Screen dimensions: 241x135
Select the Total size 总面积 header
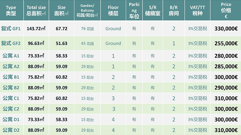click(36, 10)
